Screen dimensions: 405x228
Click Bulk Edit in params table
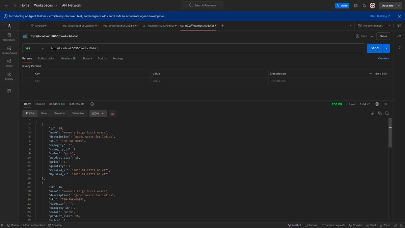(x=381, y=73)
